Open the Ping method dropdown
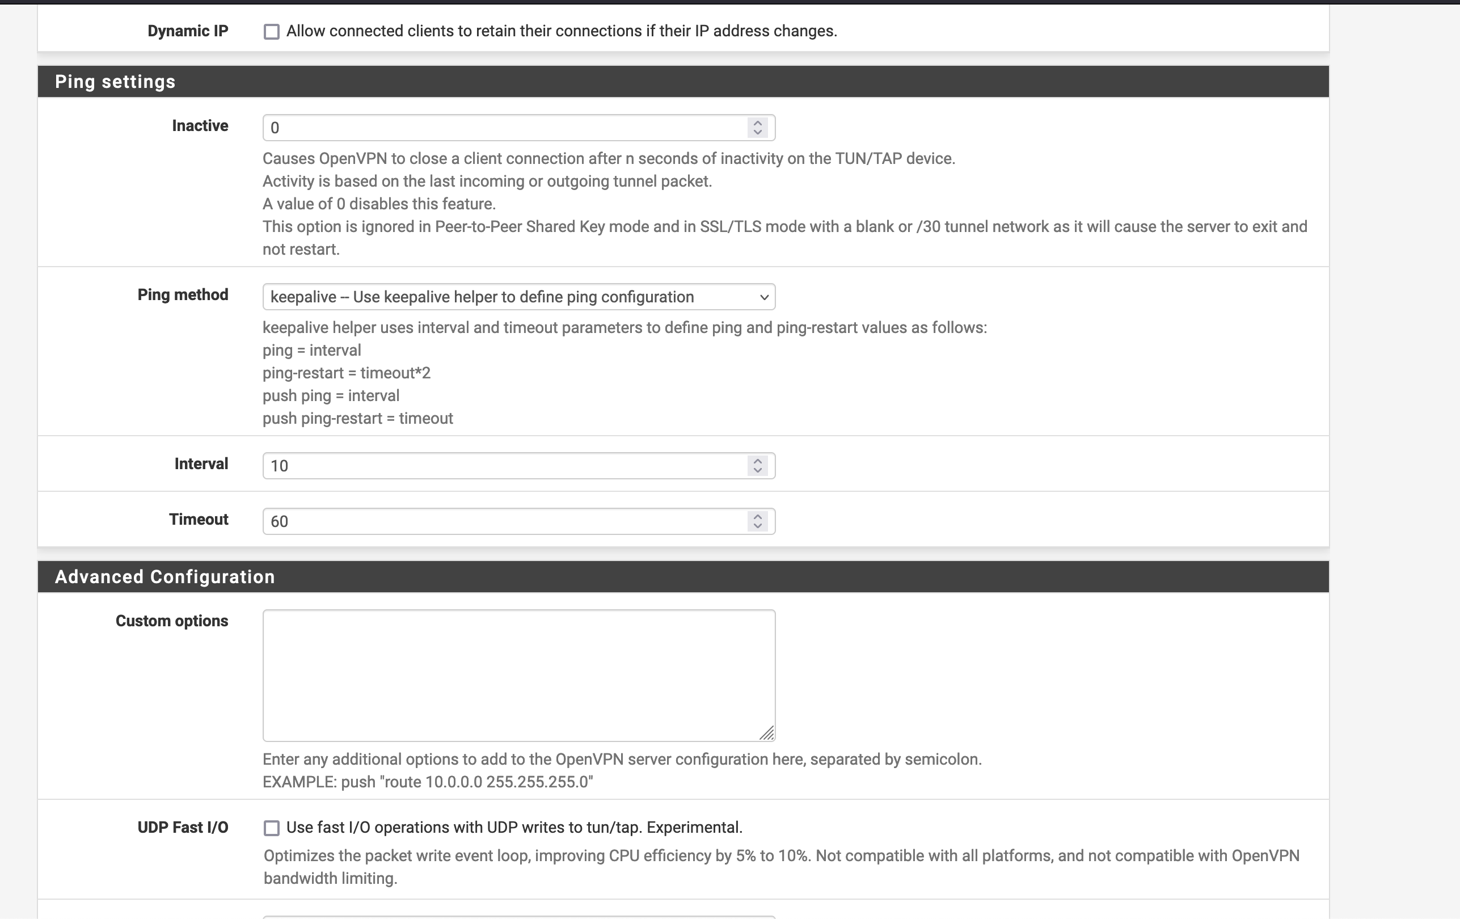Image resolution: width=1460 pixels, height=919 pixels. (519, 297)
